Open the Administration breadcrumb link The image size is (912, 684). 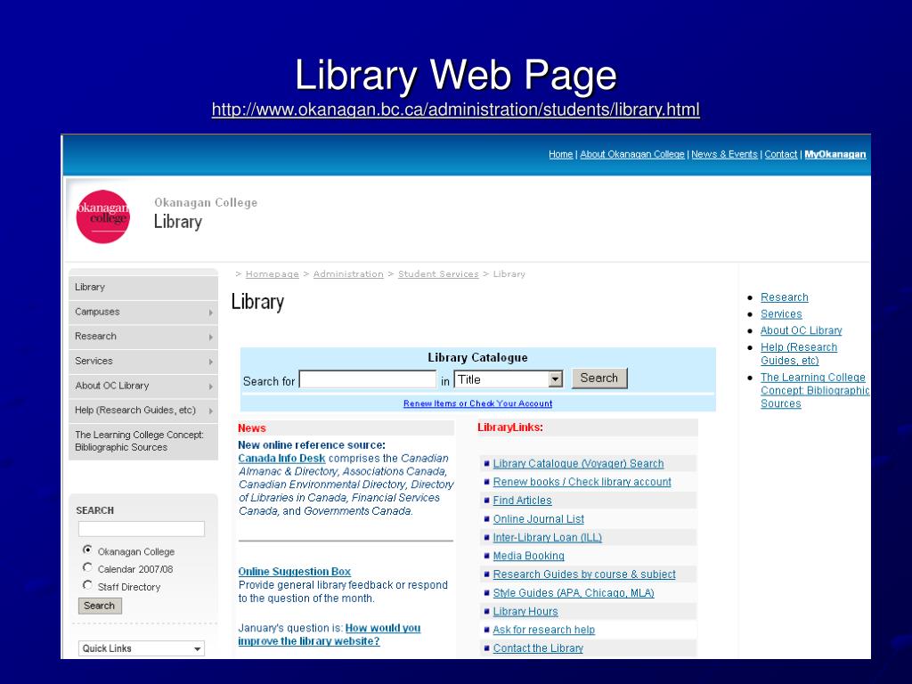(x=348, y=274)
